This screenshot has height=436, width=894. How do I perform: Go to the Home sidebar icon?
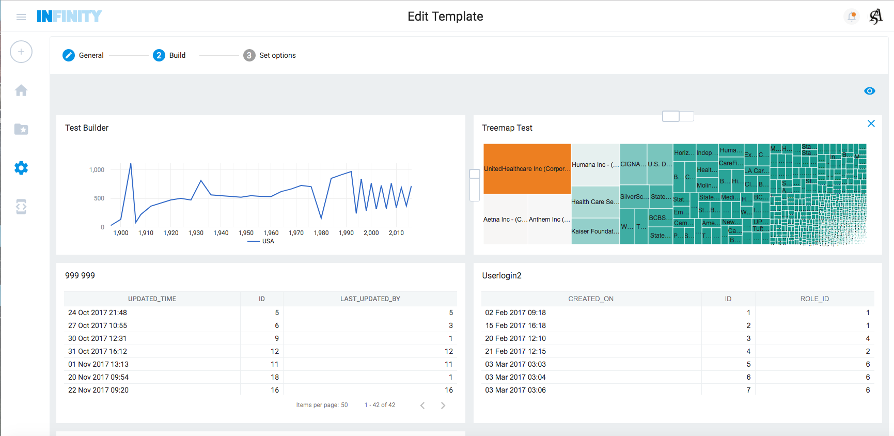21,90
